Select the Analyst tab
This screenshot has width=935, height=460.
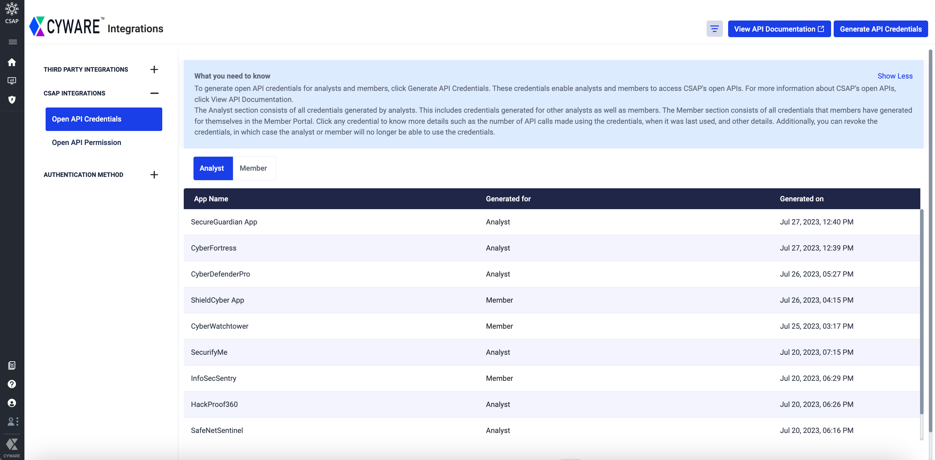point(212,168)
